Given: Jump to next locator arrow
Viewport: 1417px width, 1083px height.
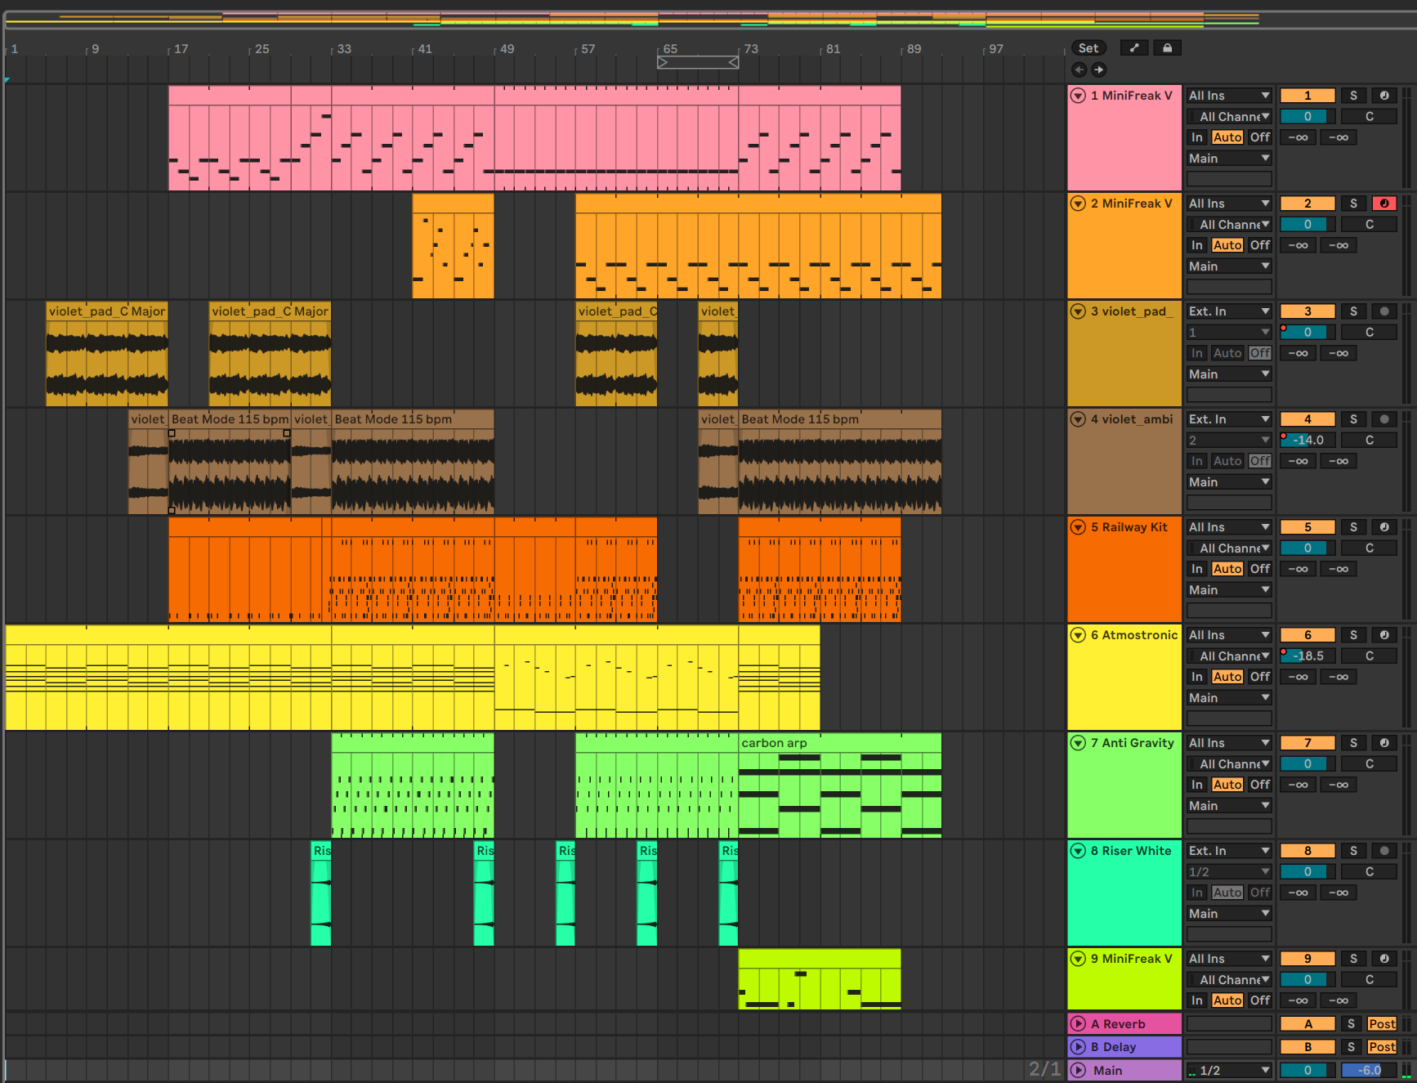Looking at the screenshot, I should click(x=1098, y=70).
